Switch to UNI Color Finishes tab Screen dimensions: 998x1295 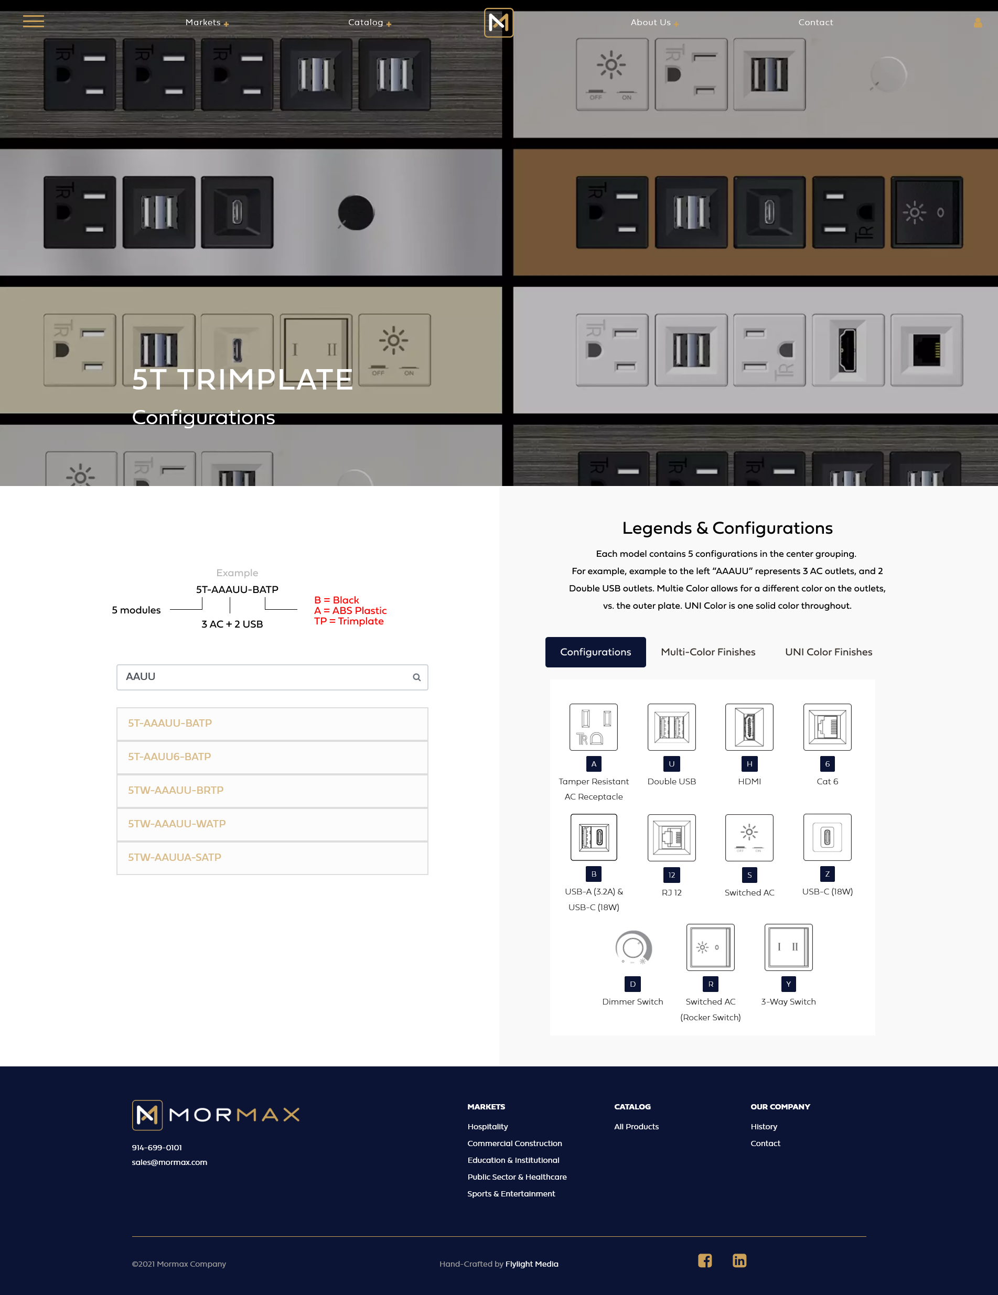click(829, 652)
